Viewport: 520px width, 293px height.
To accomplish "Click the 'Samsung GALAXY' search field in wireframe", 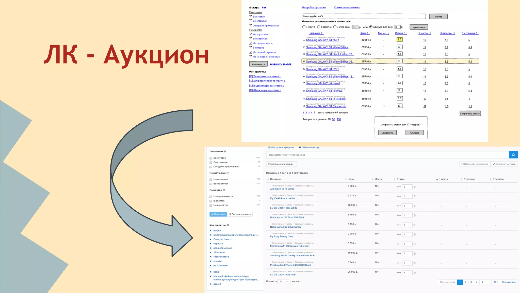I will [x=364, y=16].
